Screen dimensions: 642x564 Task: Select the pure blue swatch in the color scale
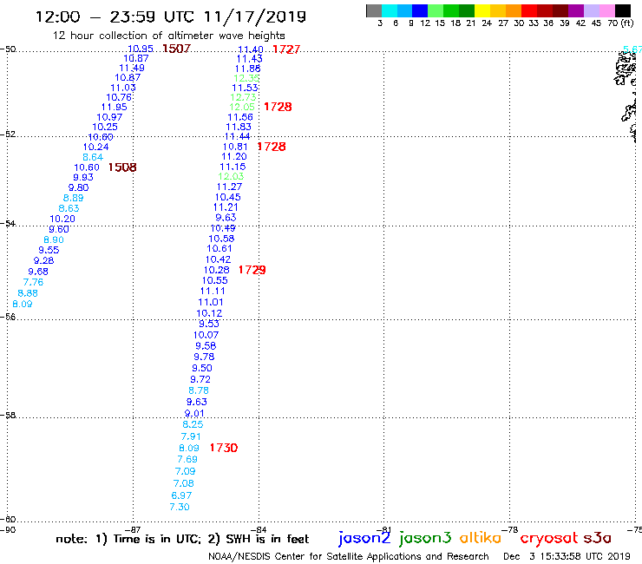420,10
